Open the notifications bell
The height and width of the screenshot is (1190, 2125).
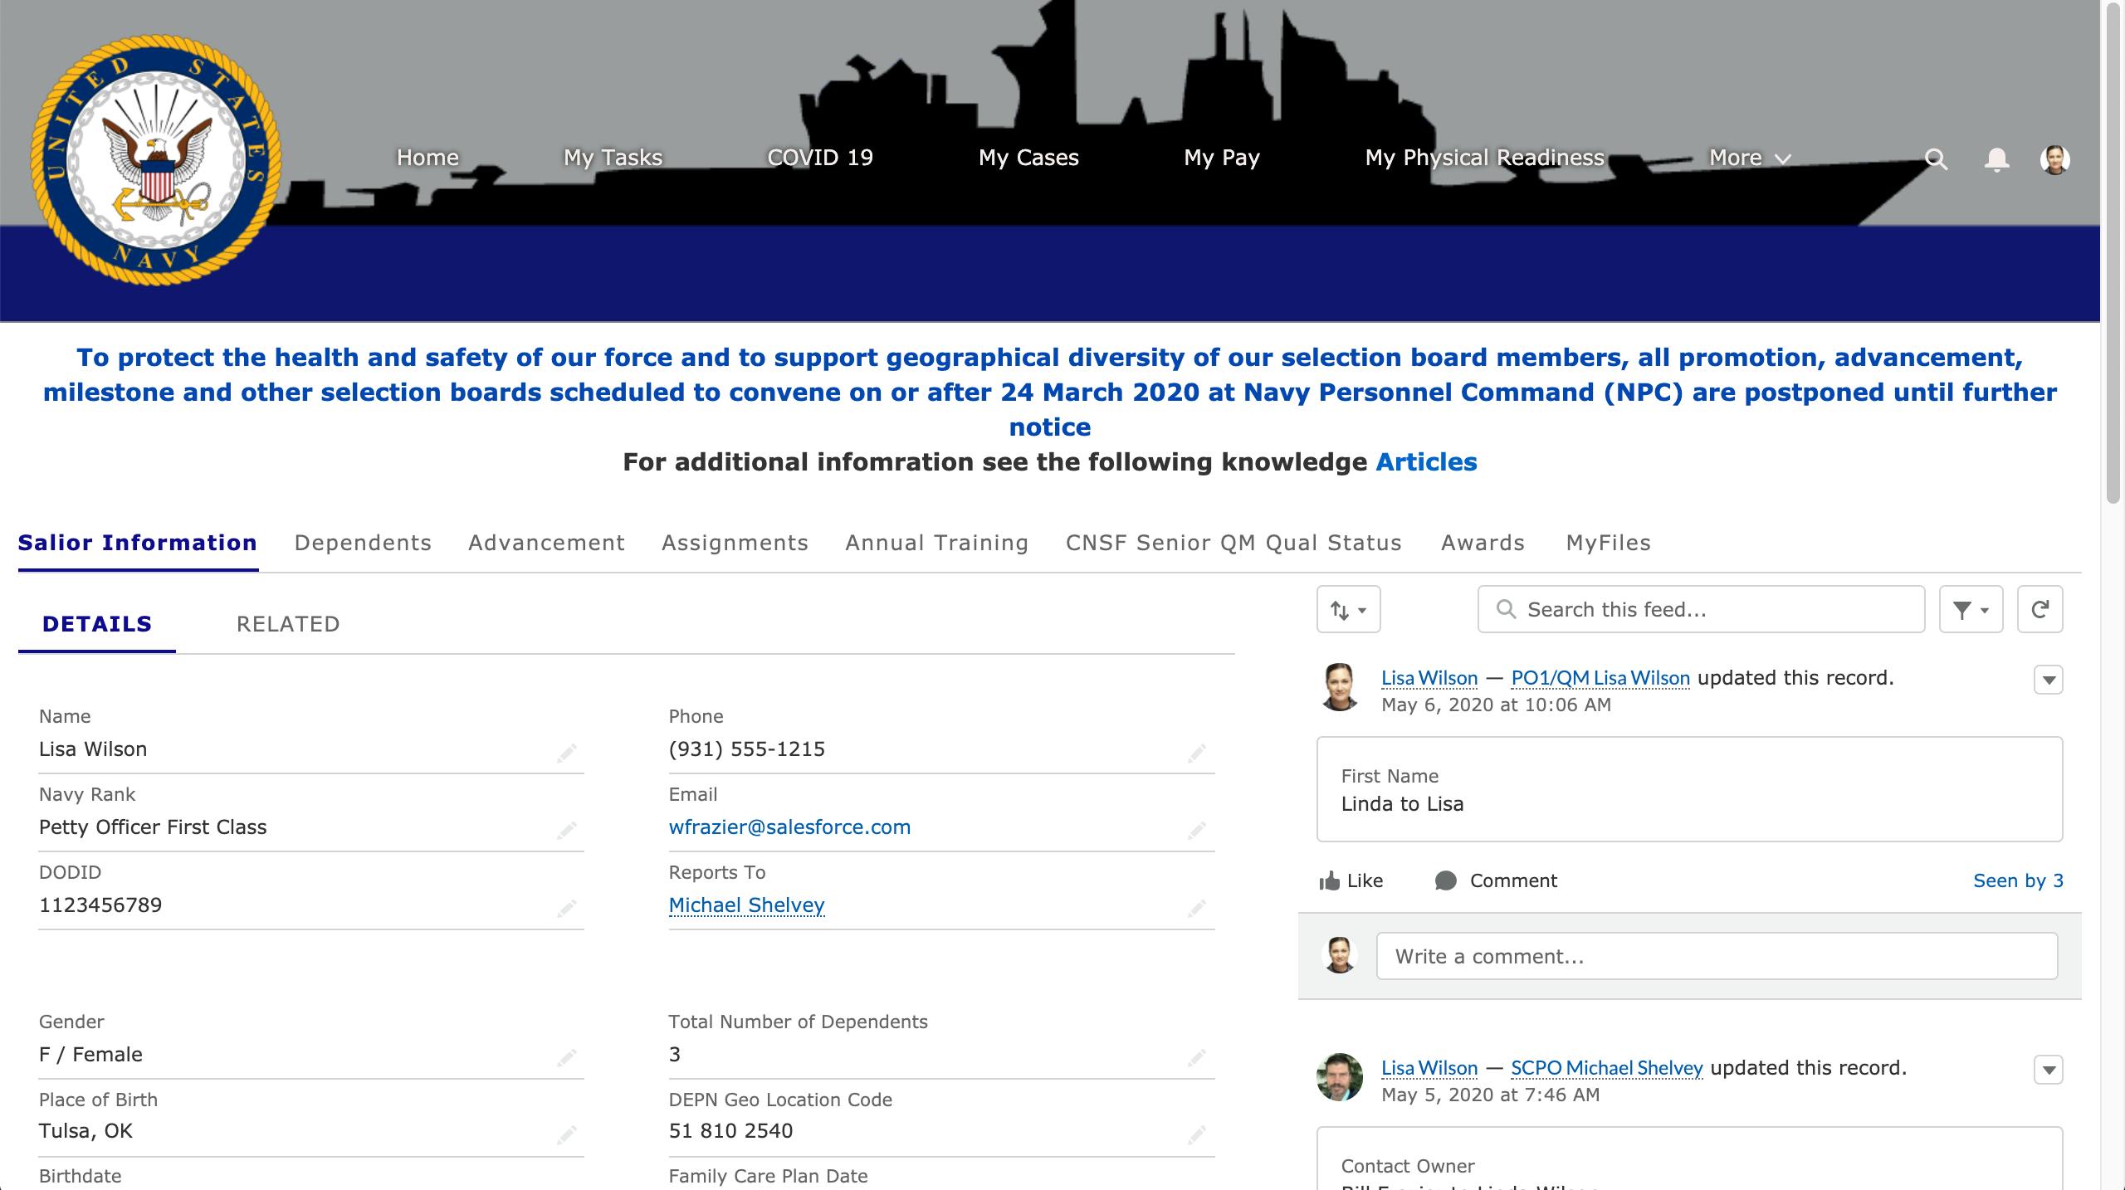[x=1996, y=159]
